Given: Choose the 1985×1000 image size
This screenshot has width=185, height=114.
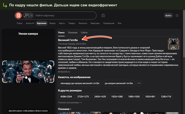Looking at the screenshot, I should point(134,97).
